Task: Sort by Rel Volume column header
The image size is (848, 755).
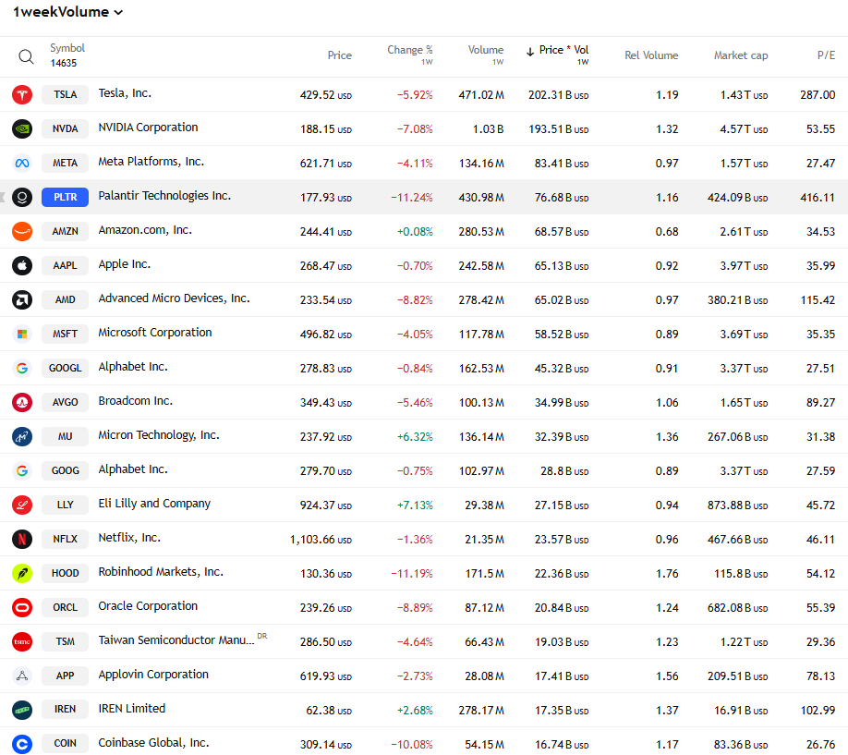Action: coord(651,55)
